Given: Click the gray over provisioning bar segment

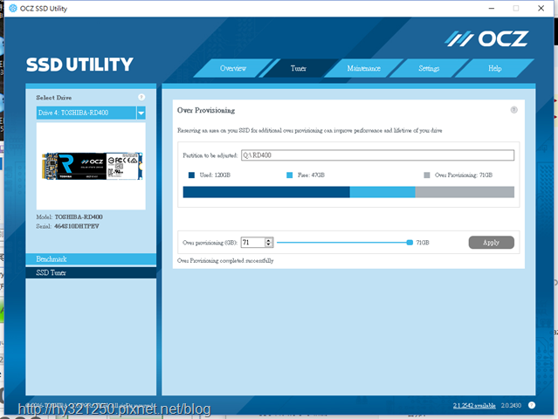Looking at the screenshot, I should coord(465,192).
